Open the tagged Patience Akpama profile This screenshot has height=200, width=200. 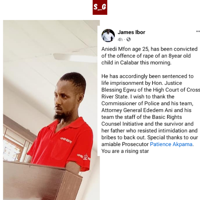pos(171,144)
